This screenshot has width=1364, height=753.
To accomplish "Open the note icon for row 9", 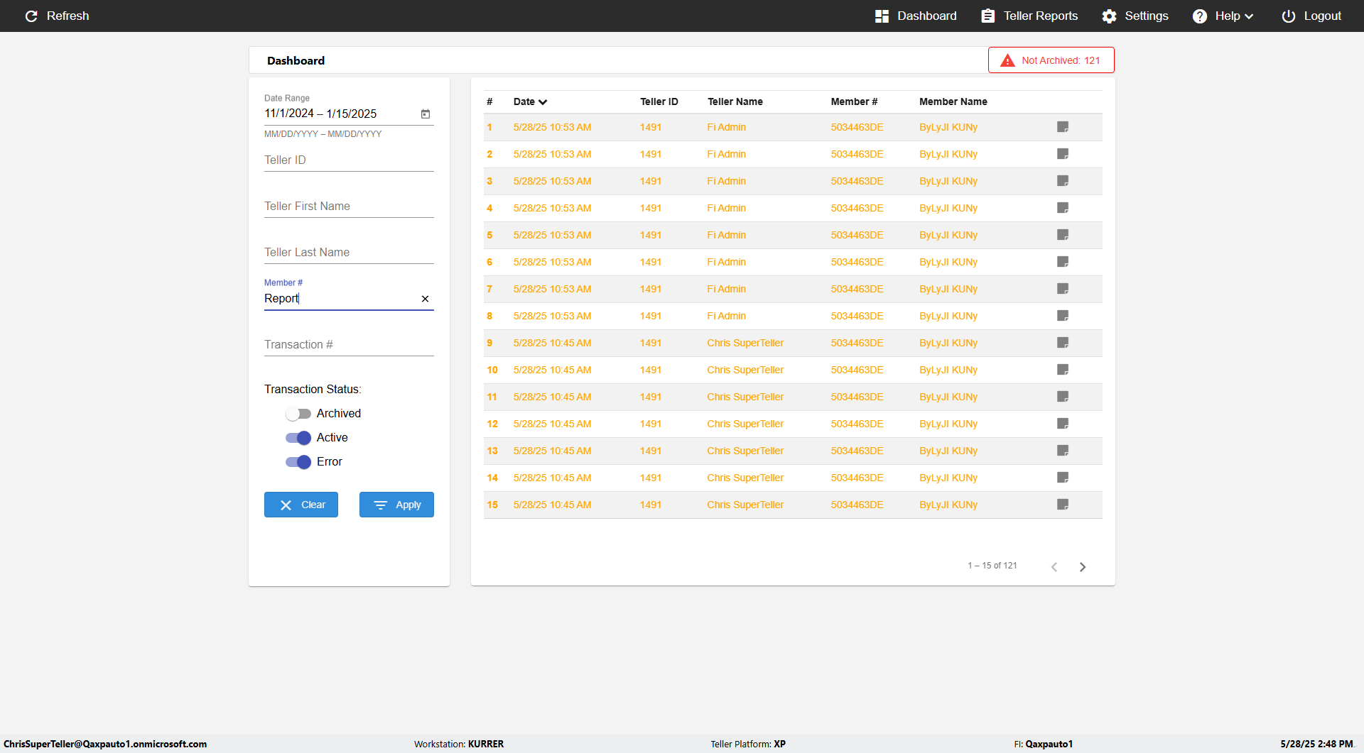I will pos(1063,343).
